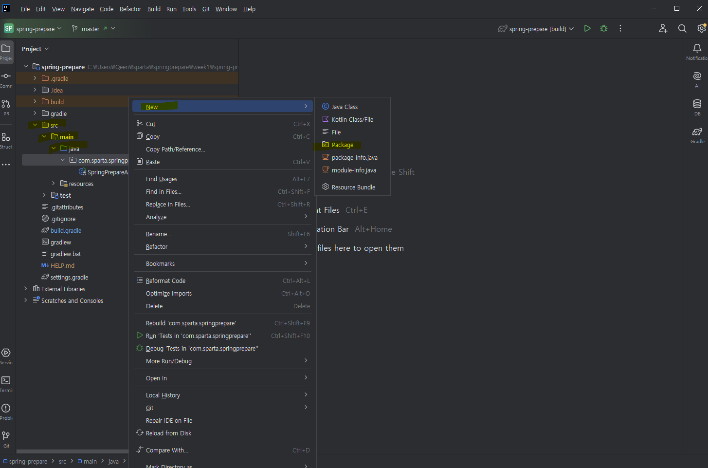
Task: Open the Pull Requests tool window
Action: click(x=6, y=104)
